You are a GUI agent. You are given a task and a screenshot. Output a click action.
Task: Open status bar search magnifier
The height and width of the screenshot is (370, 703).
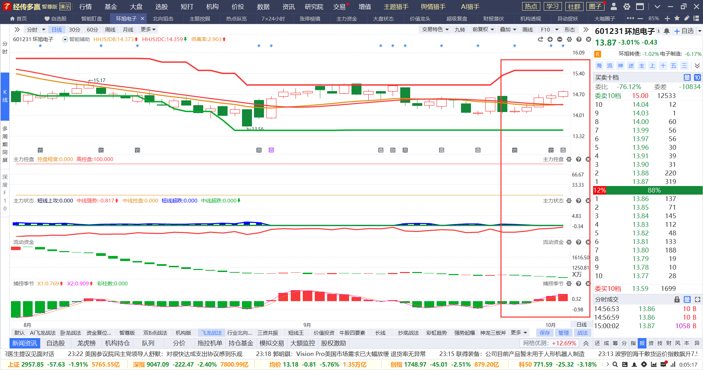[x=615, y=365]
